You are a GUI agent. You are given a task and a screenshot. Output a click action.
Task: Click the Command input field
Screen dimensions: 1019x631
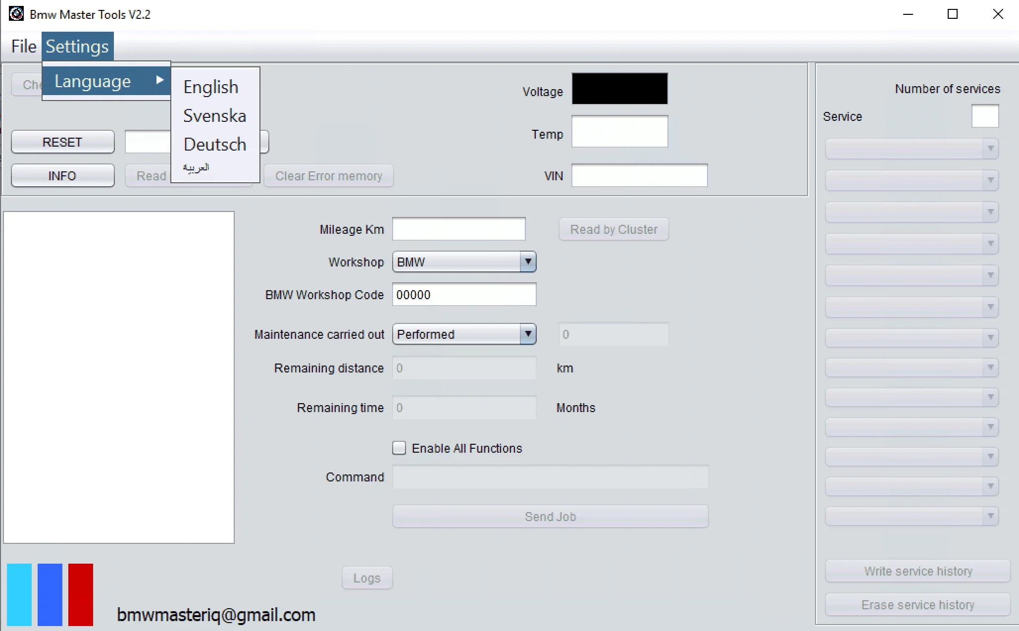point(551,477)
